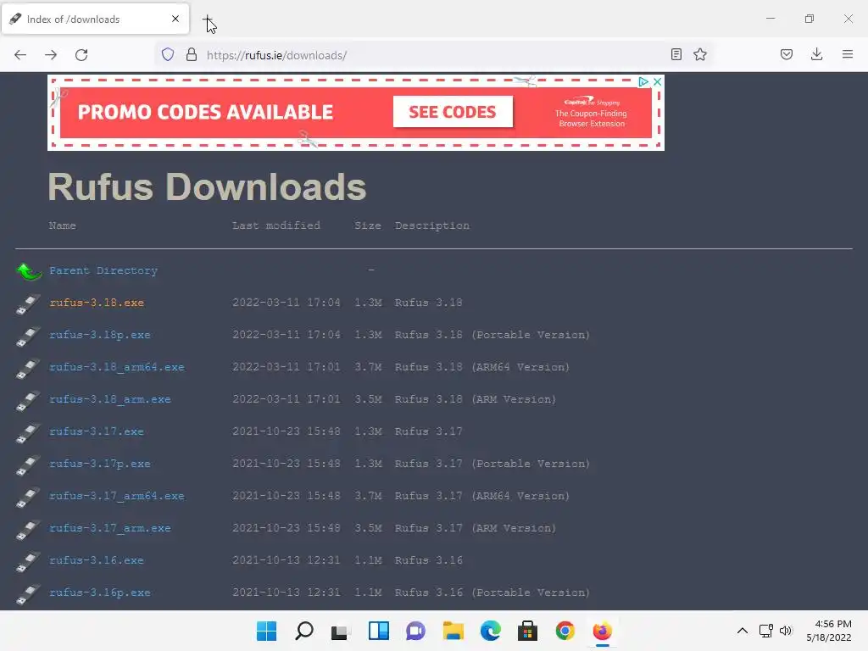Open Teams Chat from the taskbar
868x651 pixels.
pyautogui.click(x=415, y=631)
